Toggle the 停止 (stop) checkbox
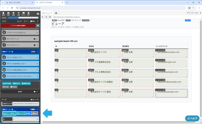 tap(31, 21)
